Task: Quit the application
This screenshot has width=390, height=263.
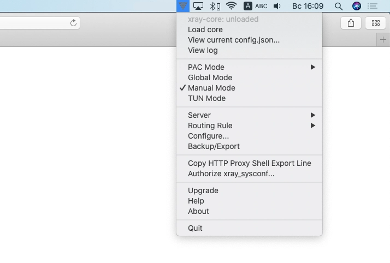Action: pyautogui.click(x=249, y=228)
